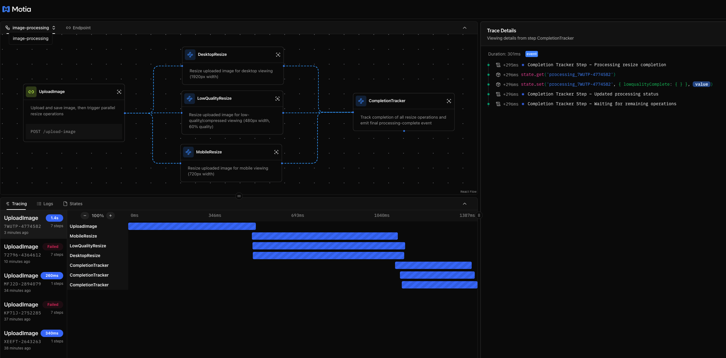The height and width of the screenshot is (358, 726).
Task: Collapse the tracing panel with chevron
Action: (464, 204)
